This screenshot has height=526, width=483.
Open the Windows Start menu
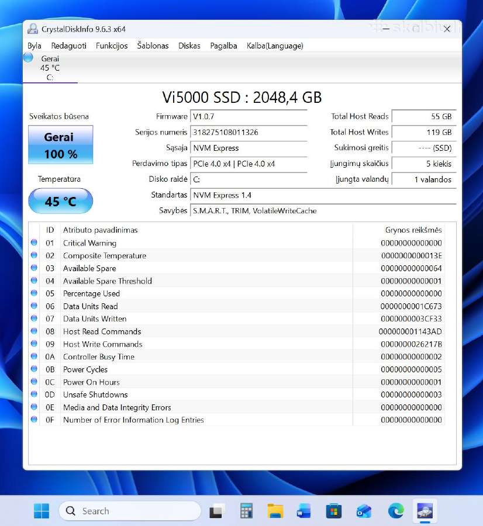click(42, 511)
